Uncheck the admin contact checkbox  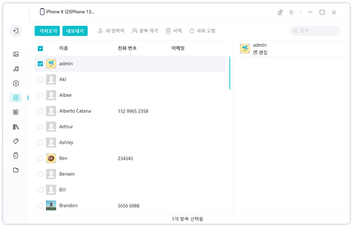40,64
